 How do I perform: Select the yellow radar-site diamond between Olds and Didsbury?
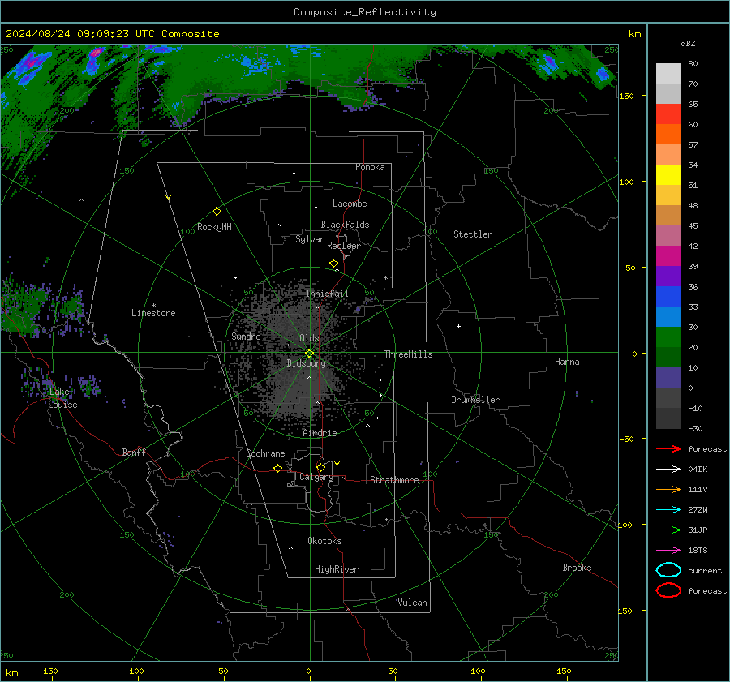point(309,354)
